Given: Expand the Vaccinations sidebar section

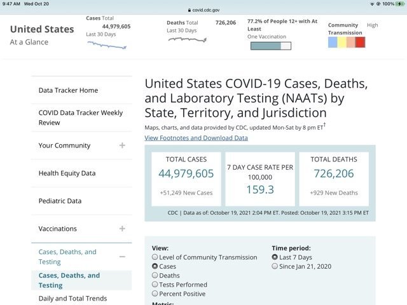Looking at the screenshot, I should click(121, 229).
